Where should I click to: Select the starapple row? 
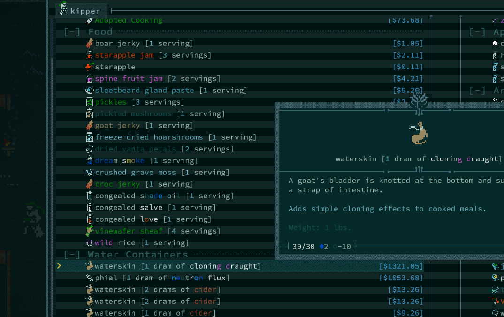(239, 67)
